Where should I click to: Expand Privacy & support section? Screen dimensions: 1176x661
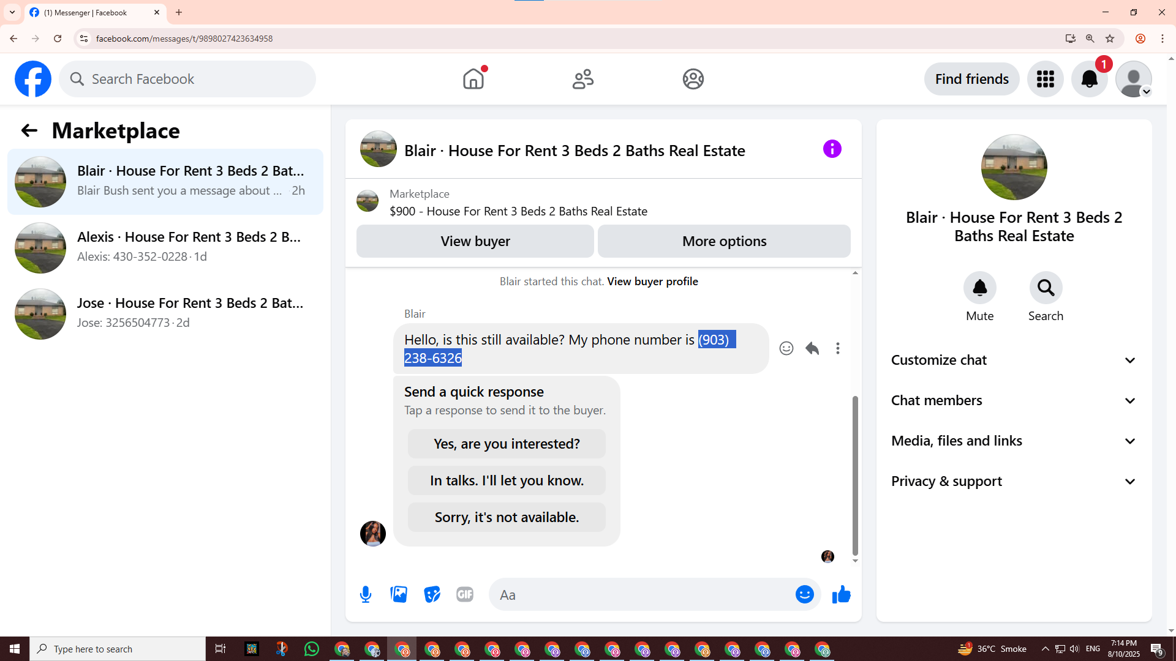(x=1014, y=481)
